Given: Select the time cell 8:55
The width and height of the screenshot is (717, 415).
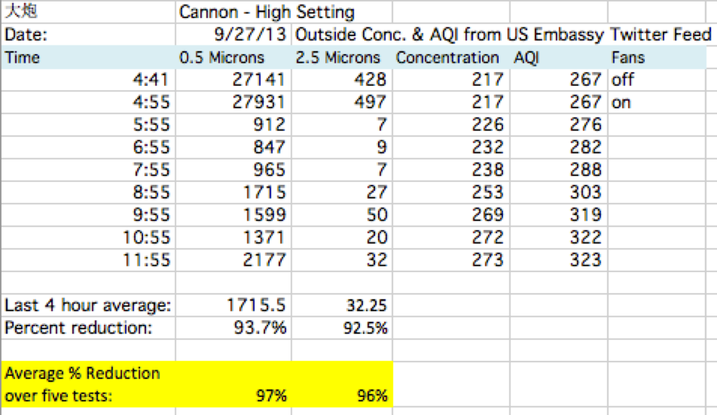Looking at the screenshot, I should (x=88, y=192).
